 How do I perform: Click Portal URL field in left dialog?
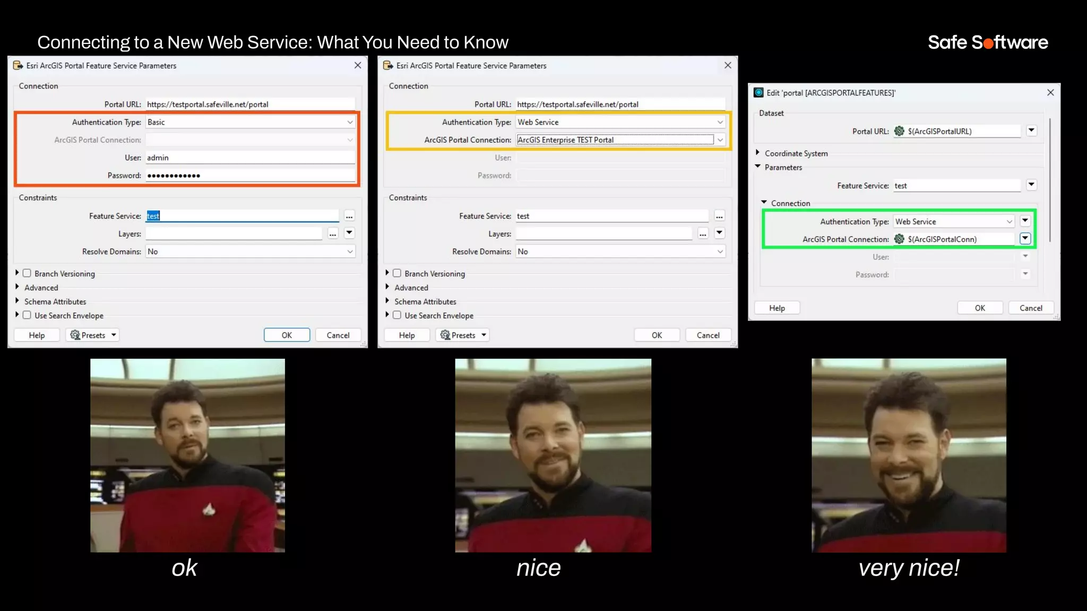click(x=251, y=104)
